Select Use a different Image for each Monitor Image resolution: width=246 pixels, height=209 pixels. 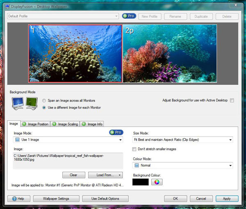(x=44, y=108)
